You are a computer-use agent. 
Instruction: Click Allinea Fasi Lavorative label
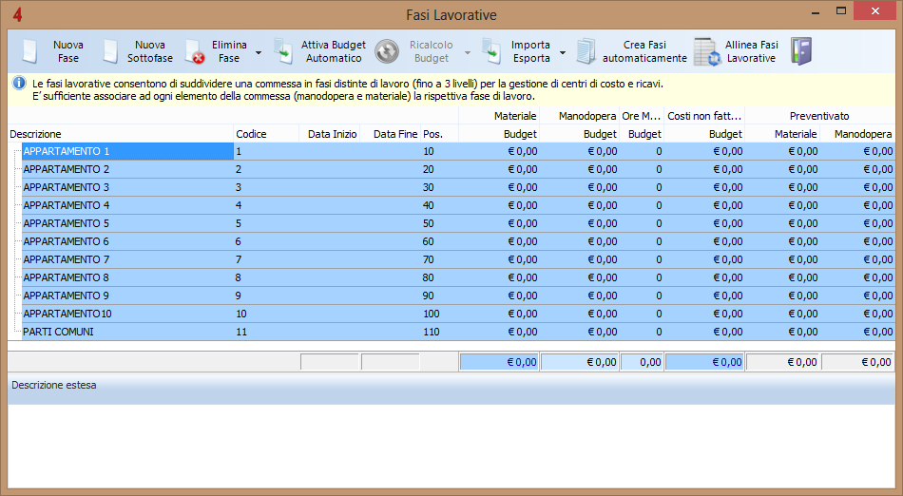click(x=752, y=51)
